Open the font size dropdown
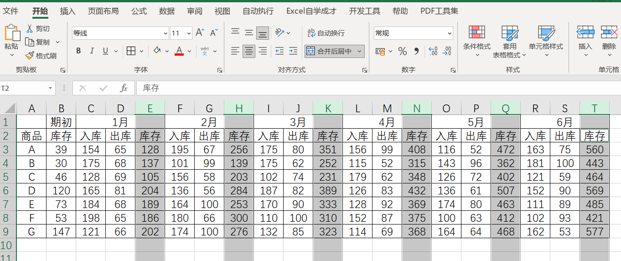 188,33
